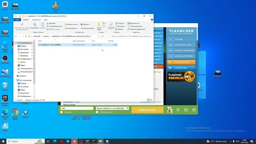Click Переименовать (Rename) in the ribbon
256x144 pixels.
tap(88, 28)
